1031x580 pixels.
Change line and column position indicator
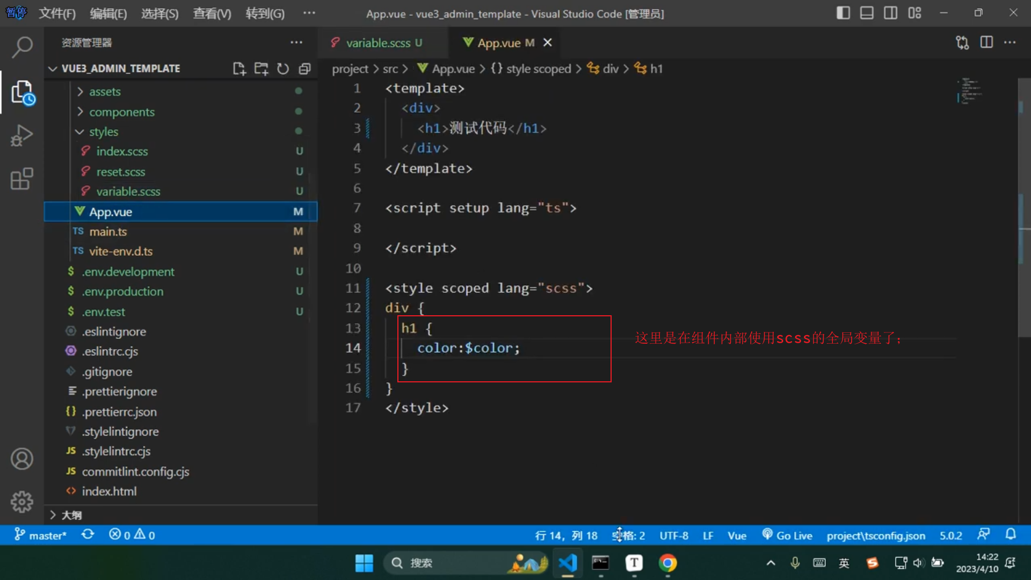click(566, 535)
